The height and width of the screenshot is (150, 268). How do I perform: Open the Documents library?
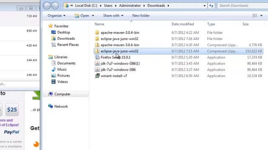point(66,63)
